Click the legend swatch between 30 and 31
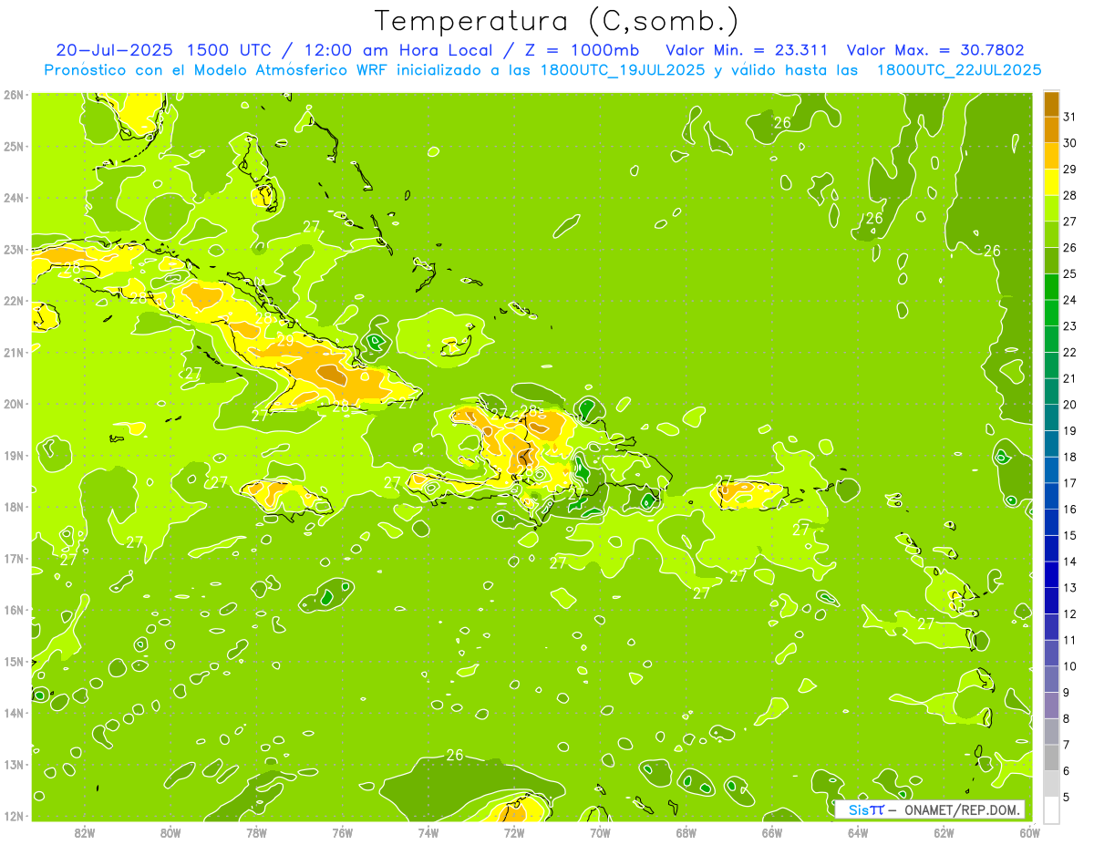The height and width of the screenshot is (845, 1094). [1051, 130]
